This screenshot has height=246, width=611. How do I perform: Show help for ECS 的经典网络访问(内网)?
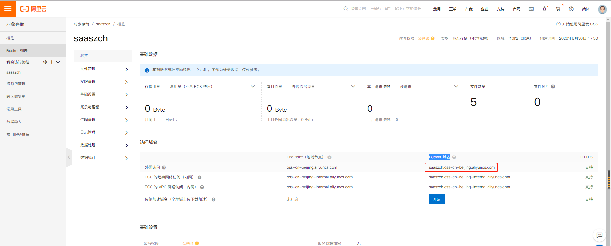pyautogui.click(x=200, y=177)
